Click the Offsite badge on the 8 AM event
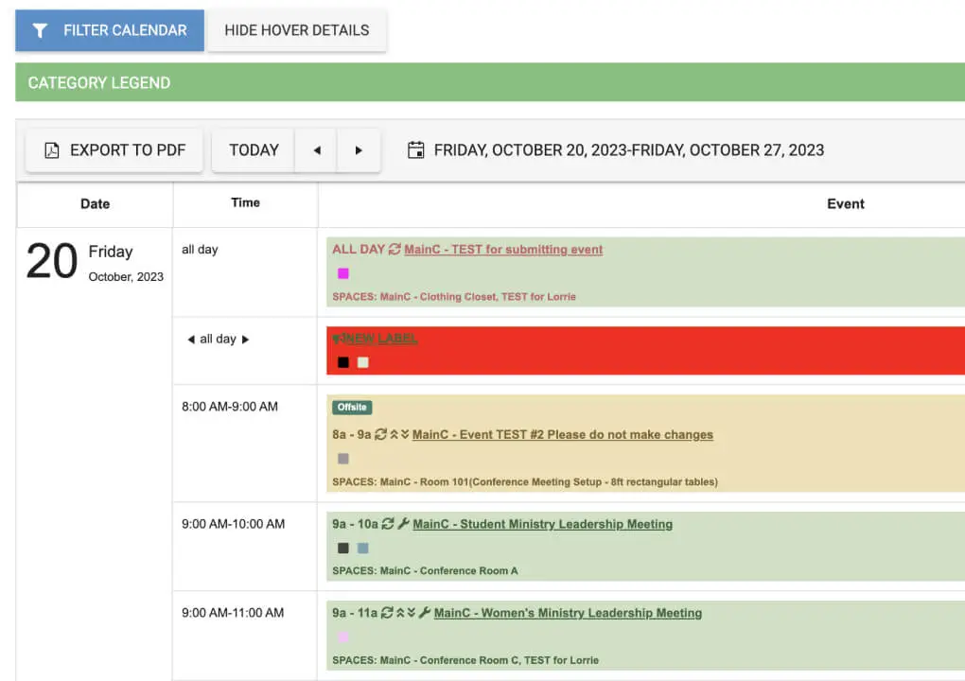Viewport: 965px width, 681px height. (x=352, y=408)
